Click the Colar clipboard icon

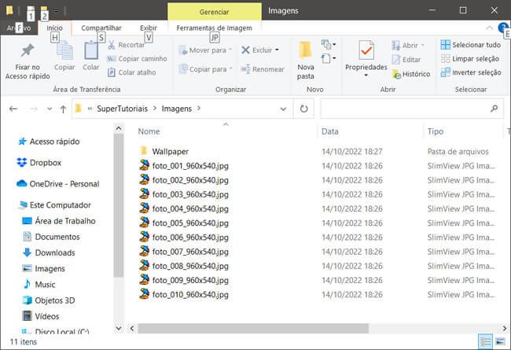[91, 52]
